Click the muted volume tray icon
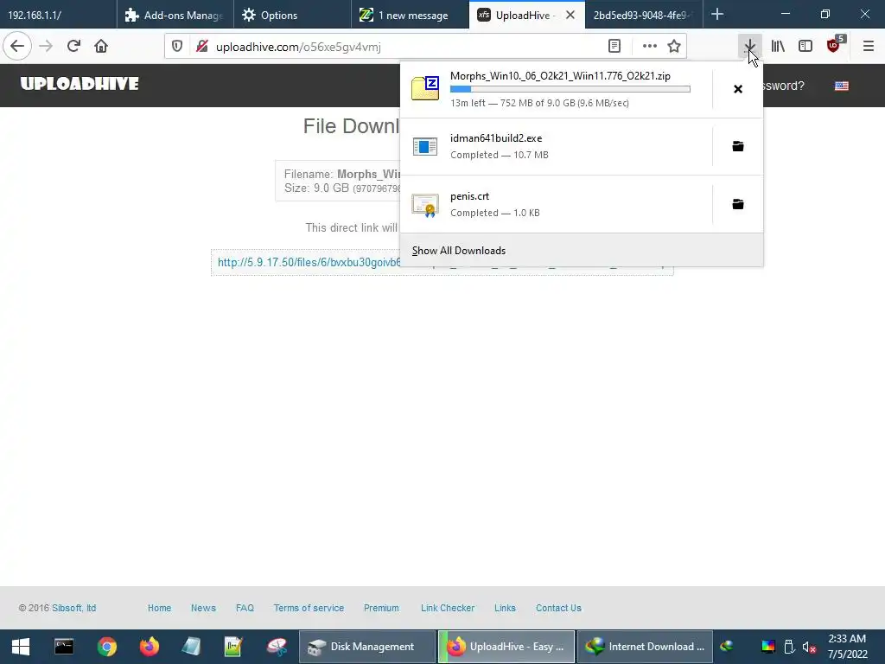Viewport: 885px width, 664px height. [x=809, y=647]
